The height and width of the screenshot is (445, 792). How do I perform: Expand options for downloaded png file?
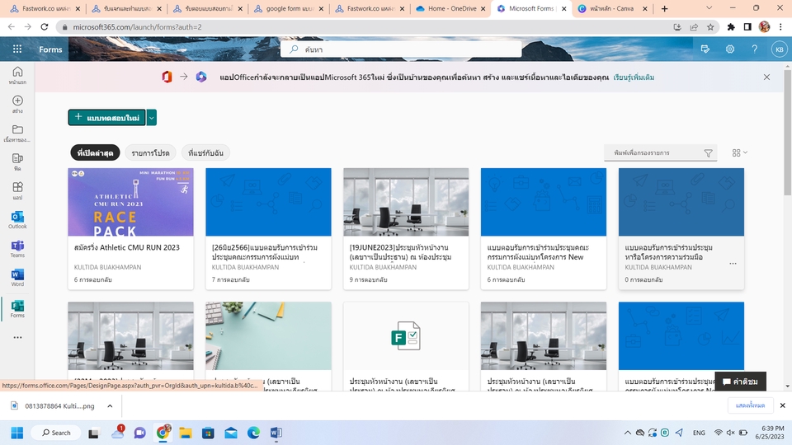tap(110, 405)
